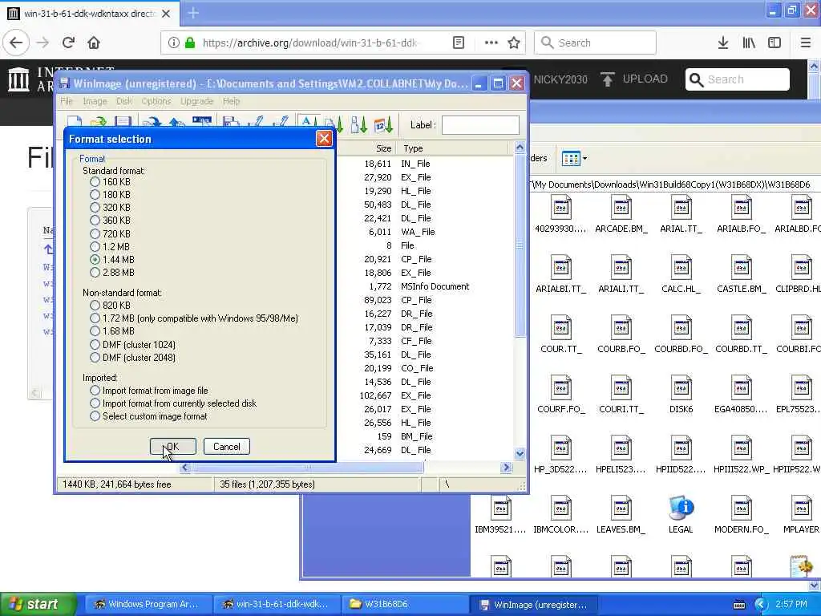Go back in Firefox
The width and height of the screenshot is (821, 616).
click(x=16, y=43)
